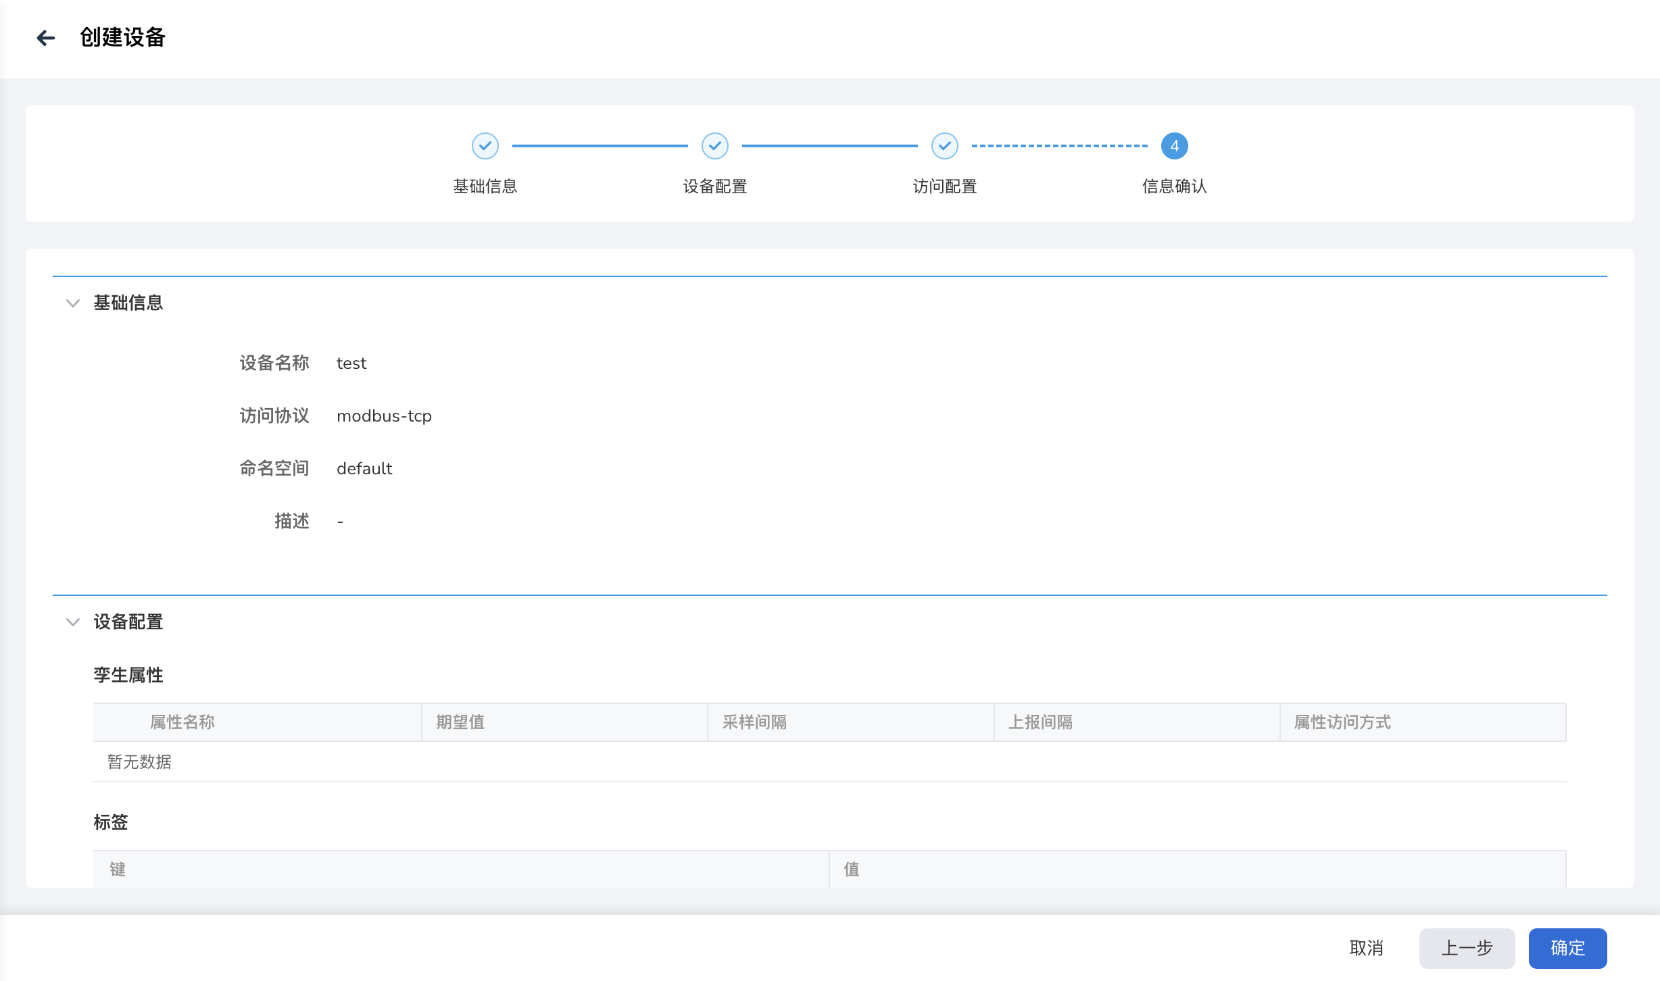Click the 设备配置 step checkmark circle
Image resolution: width=1660 pixels, height=981 pixels.
click(714, 146)
